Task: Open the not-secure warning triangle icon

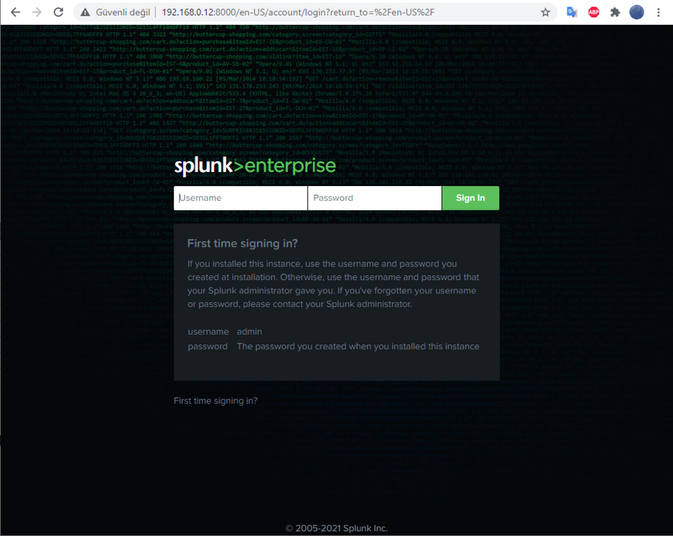Action: pyautogui.click(x=85, y=12)
